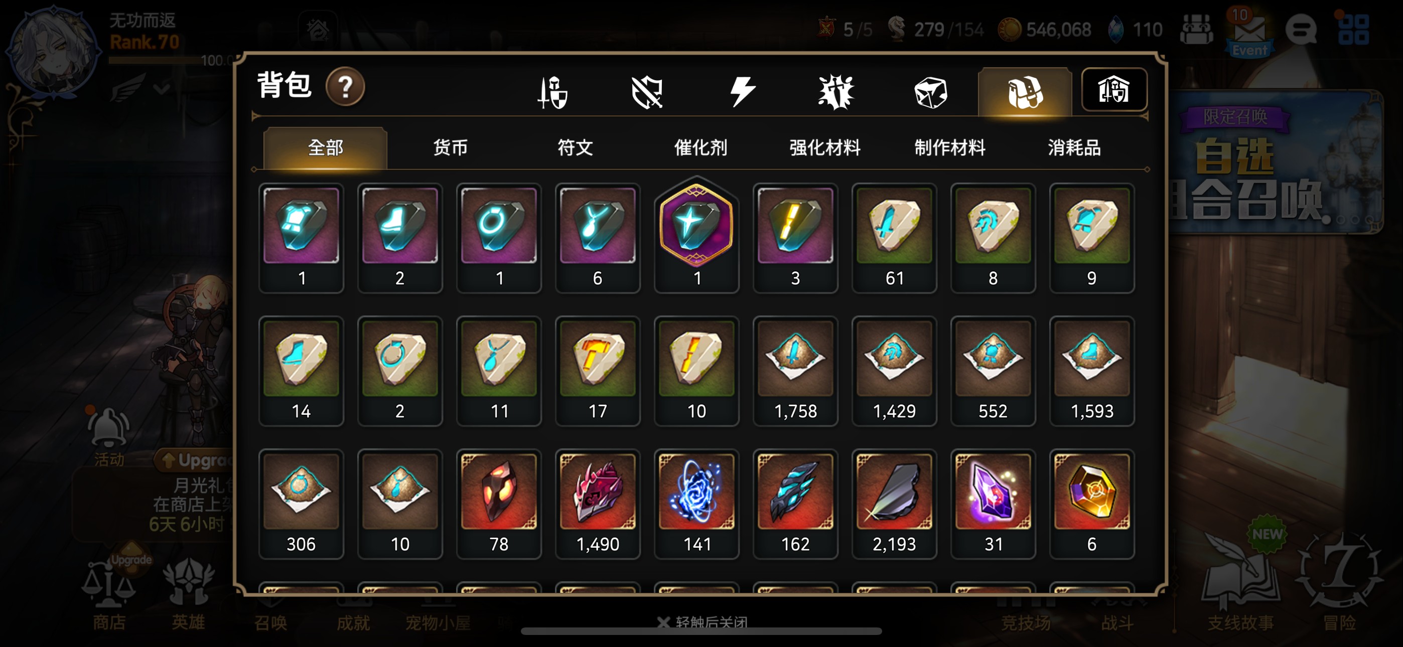This screenshot has height=647, width=1403.
Task: Open the backpack help question mark
Action: point(345,87)
